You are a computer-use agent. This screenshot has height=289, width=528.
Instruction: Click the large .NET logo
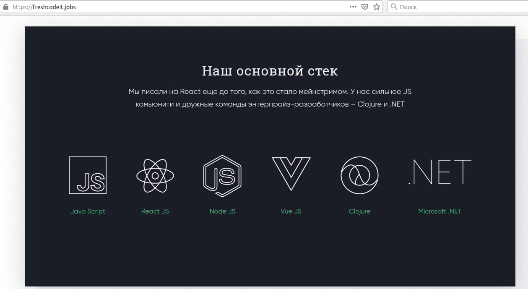tap(440, 172)
